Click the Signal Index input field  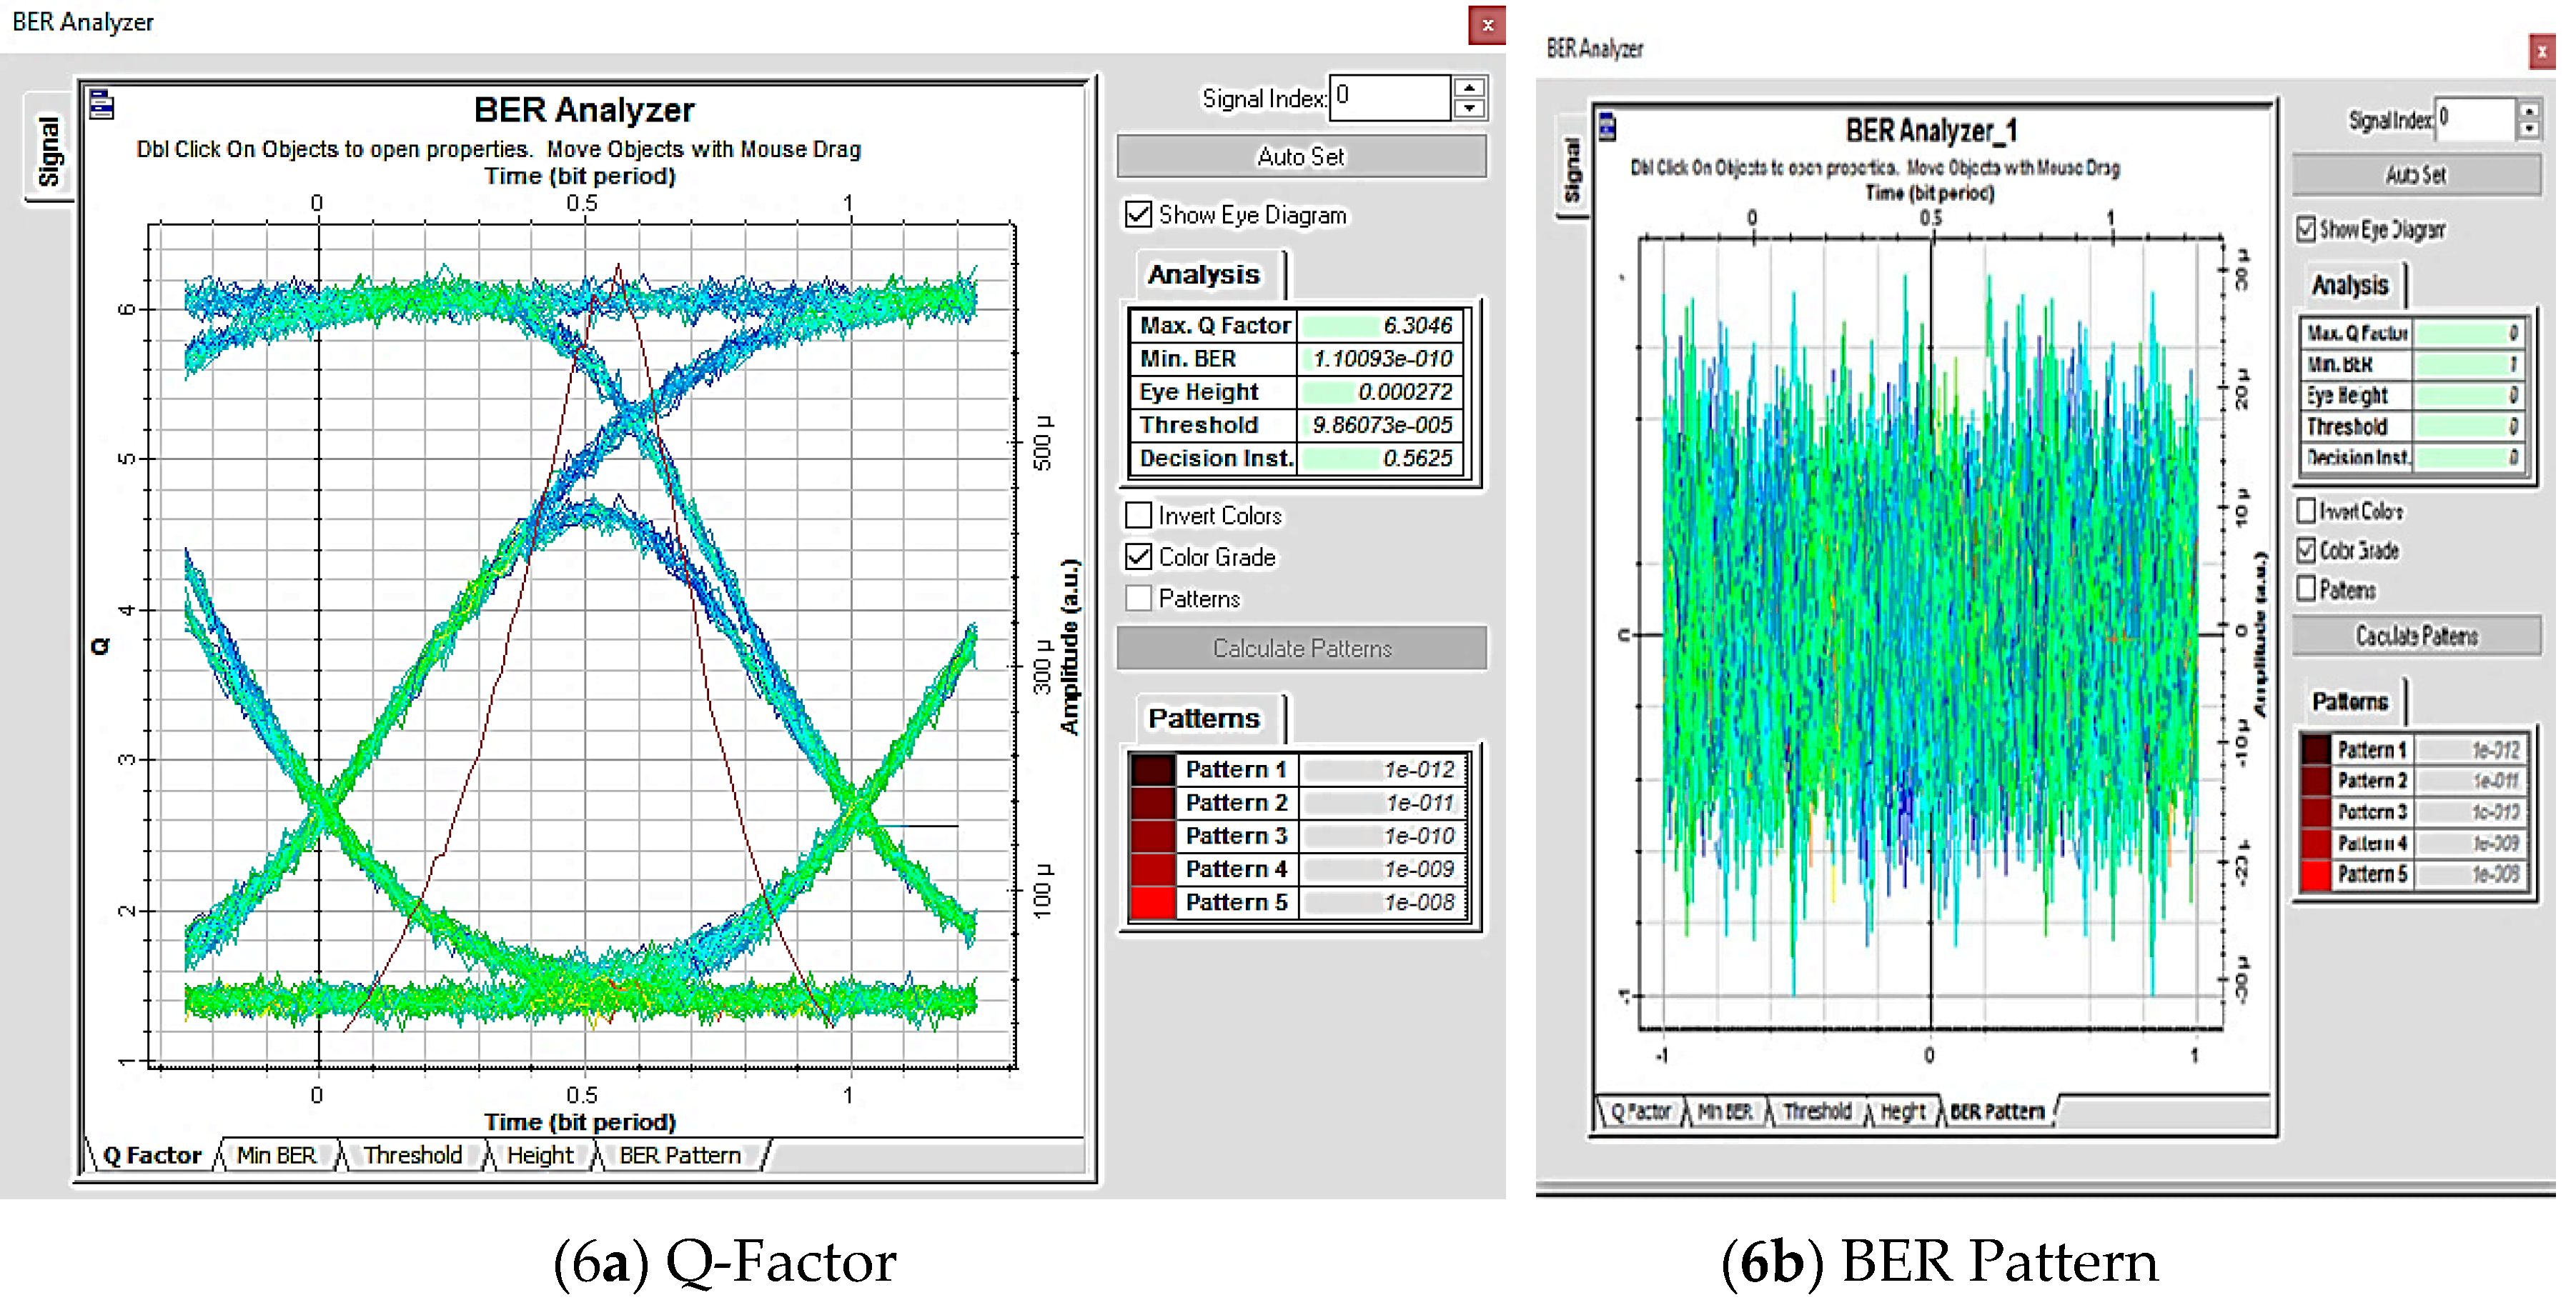[x=1390, y=97]
